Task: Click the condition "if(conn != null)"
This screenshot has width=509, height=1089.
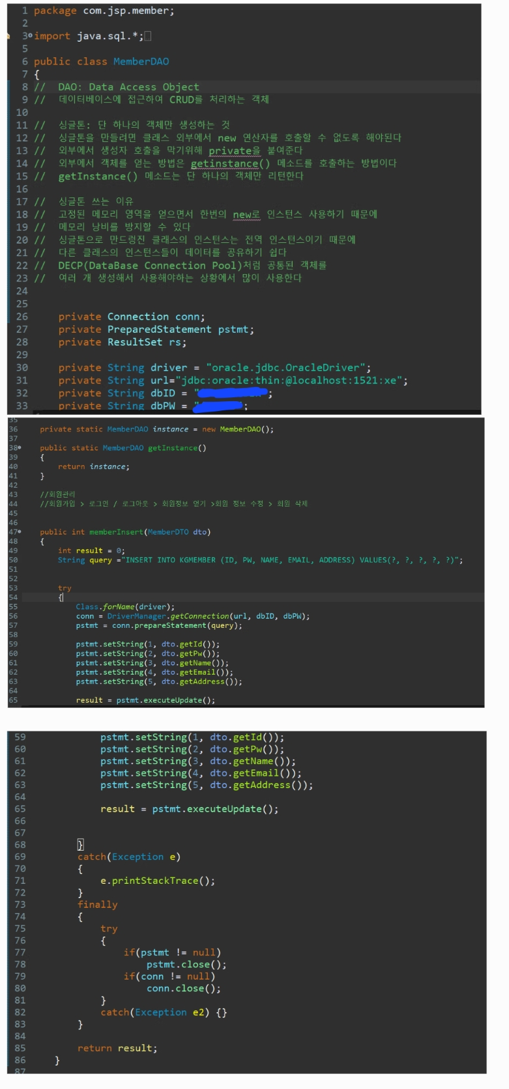Action: coord(169,976)
